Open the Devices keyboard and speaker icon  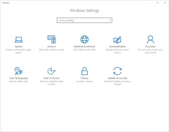52,39
